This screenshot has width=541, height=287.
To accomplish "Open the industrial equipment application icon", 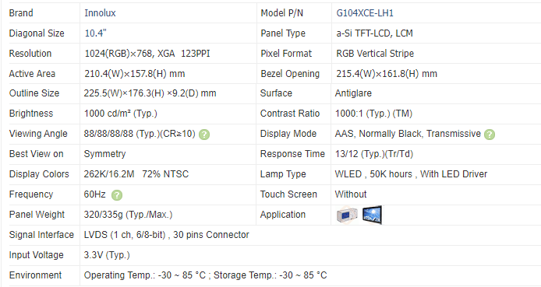I will tap(347, 215).
